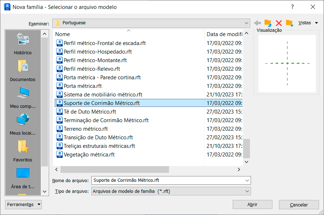Open the Ferramentas menu
The image size is (324, 215).
click(23, 204)
